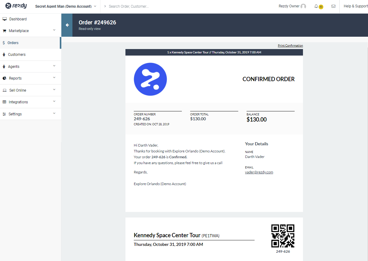The height and width of the screenshot is (261, 368).
Task: Click the Kennedy Space Center Tour (PE1TWA) title
Action: [177, 235]
